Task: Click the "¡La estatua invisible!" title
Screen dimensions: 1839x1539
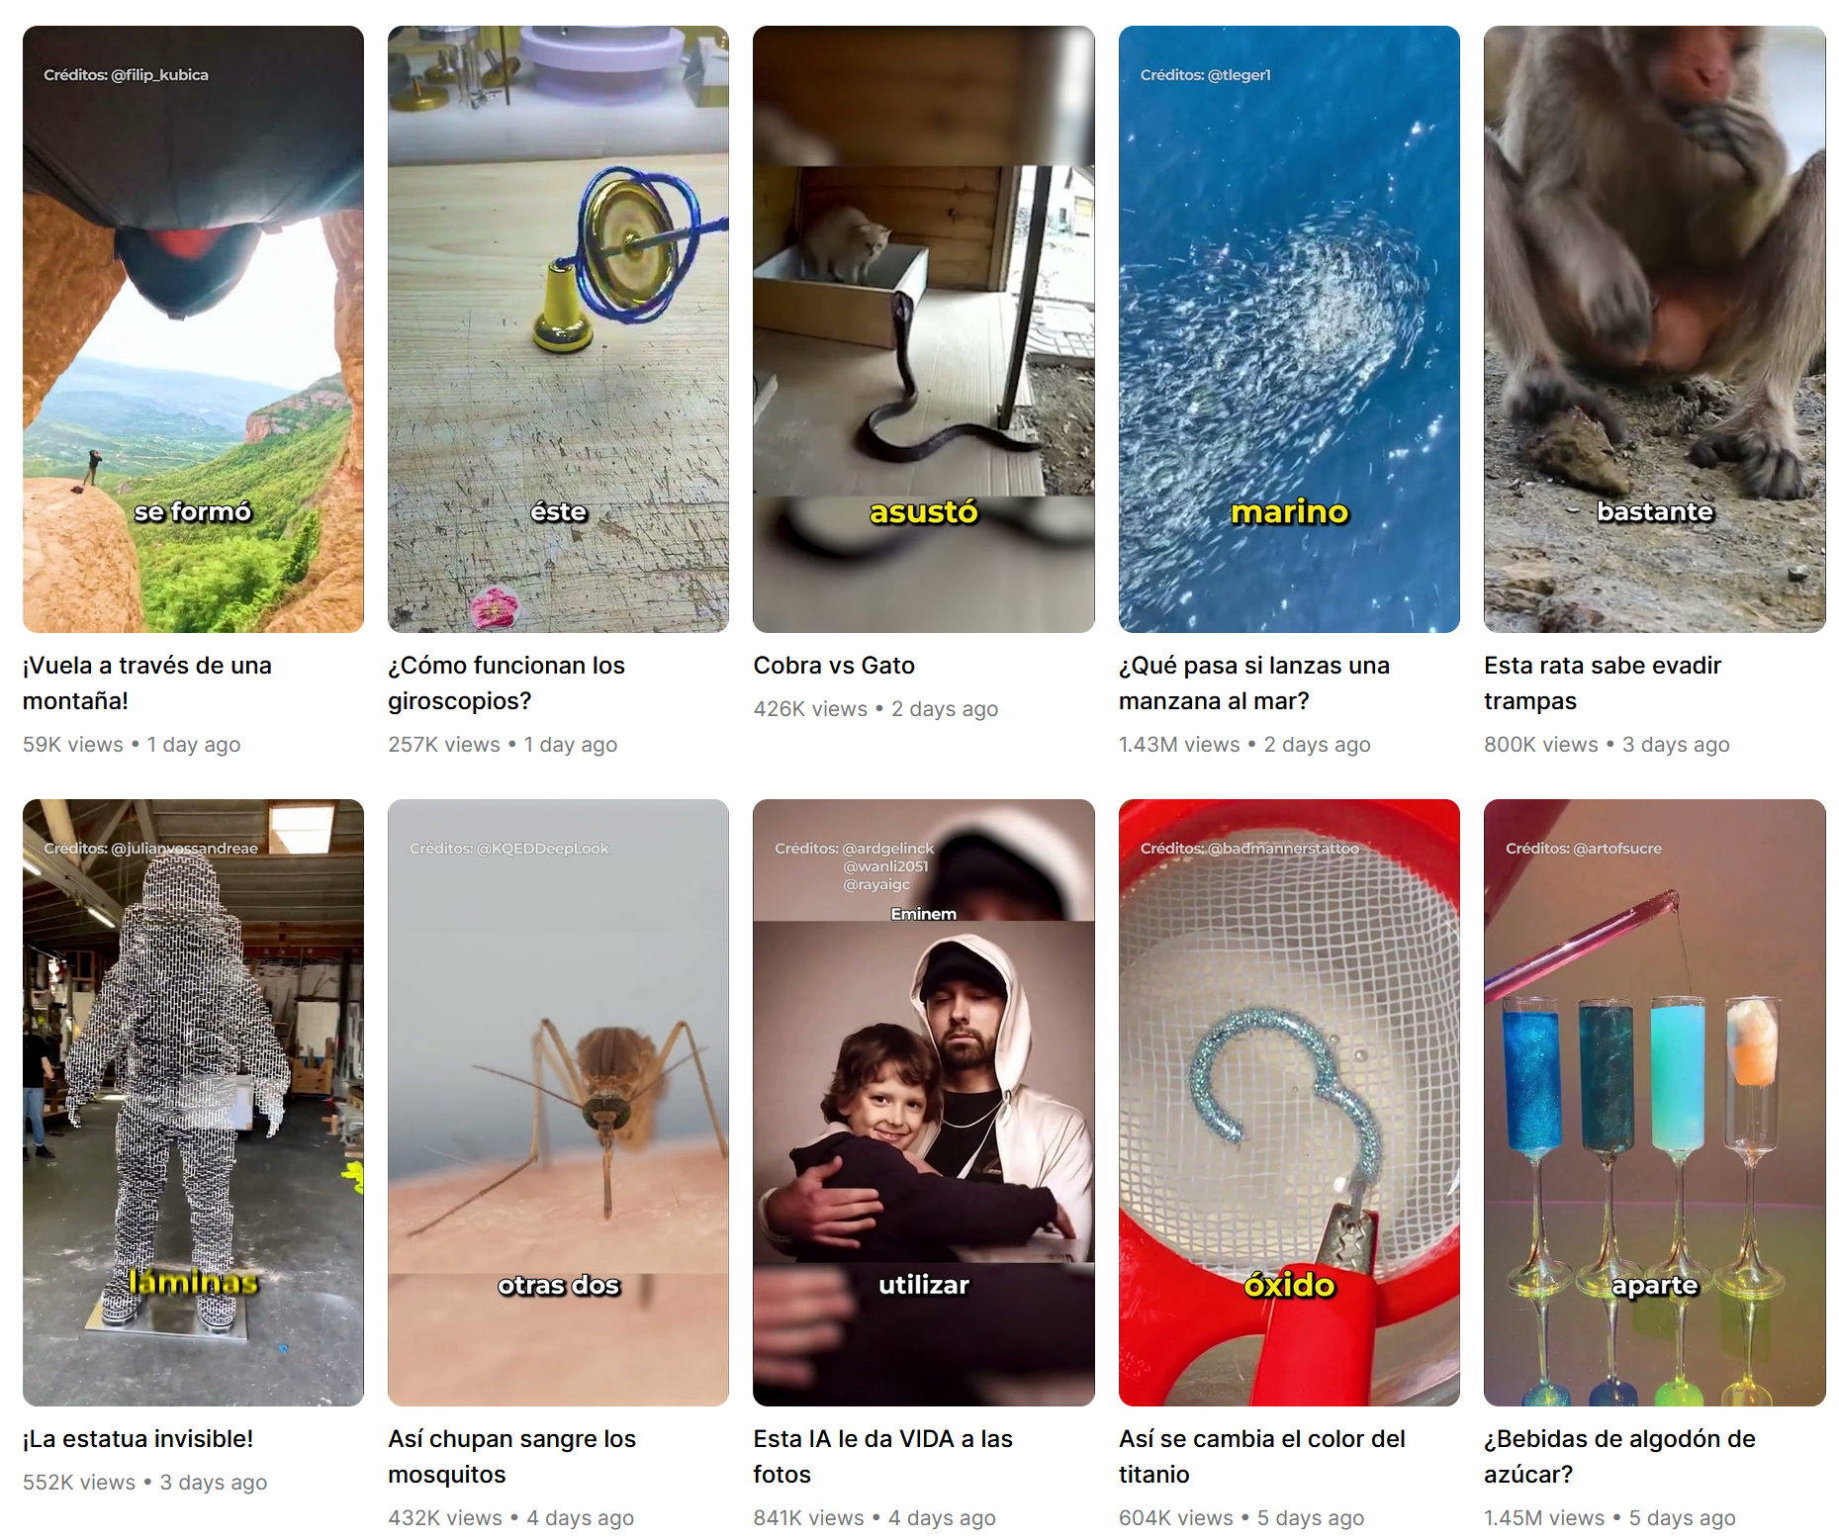Action: click(x=138, y=1439)
